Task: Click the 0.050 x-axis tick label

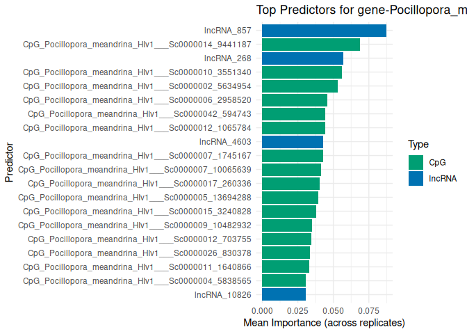Action: point(333,309)
